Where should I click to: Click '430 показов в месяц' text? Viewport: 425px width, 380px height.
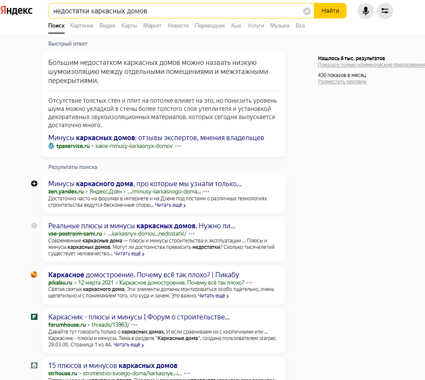coord(342,75)
